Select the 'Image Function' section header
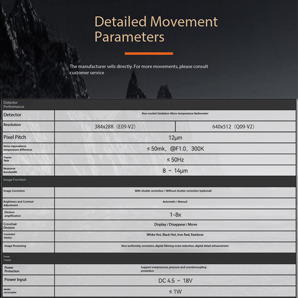 point(15,180)
